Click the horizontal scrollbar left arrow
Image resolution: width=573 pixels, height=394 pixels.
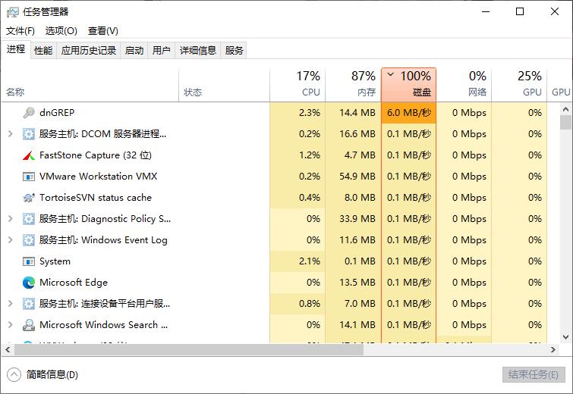point(8,350)
